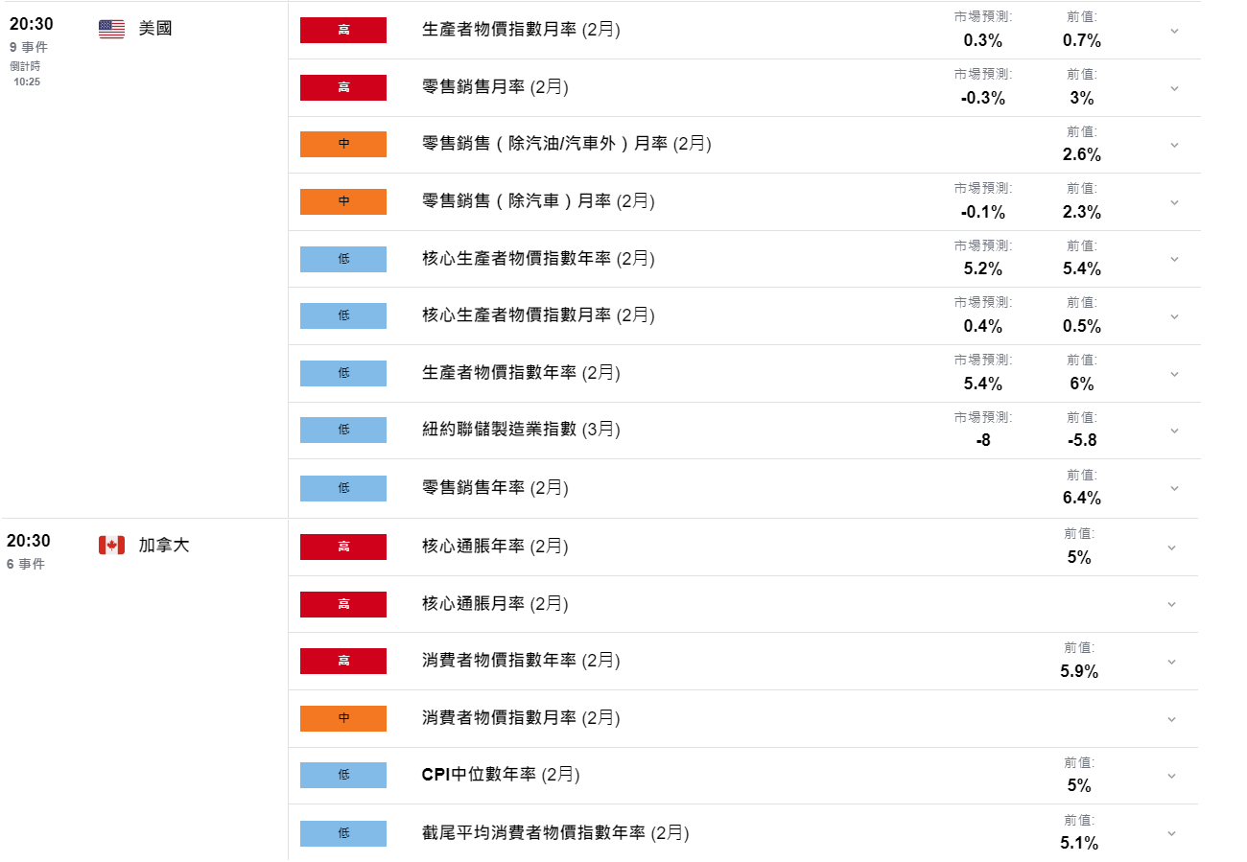Expand the 零售銷售月率 (2月) row chevron
Screen dimensions: 1247x862
pyautogui.click(x=1174, y=88)
